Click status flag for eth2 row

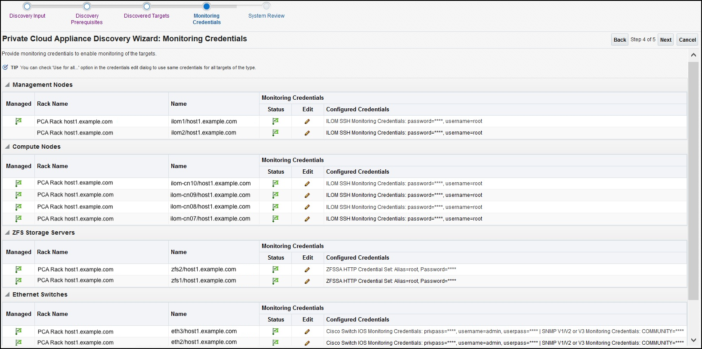click(x=275, y=343)
